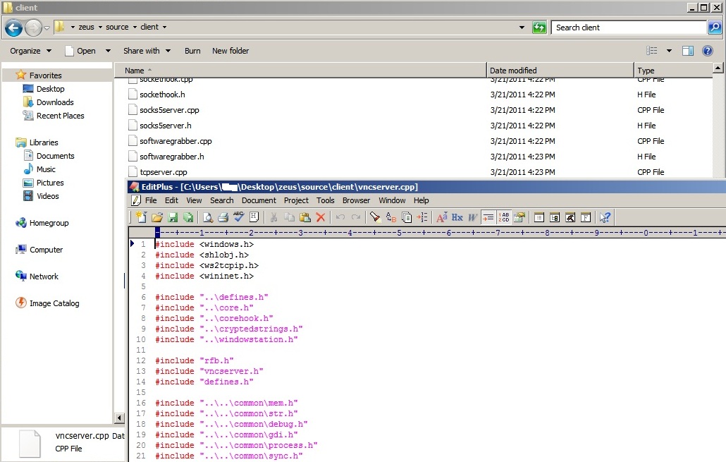Viewport: 726px width, 462px height.
Task: Click the red X delete icon
Action: (321, 217)
